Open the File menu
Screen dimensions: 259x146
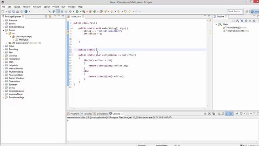pyautogui.click(x=4, y=7)
